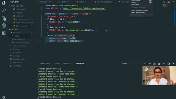This screenshot has width=176, height=99.
Task: Select terminal from 1: node dropdown
Action: (x=133, y=64)
